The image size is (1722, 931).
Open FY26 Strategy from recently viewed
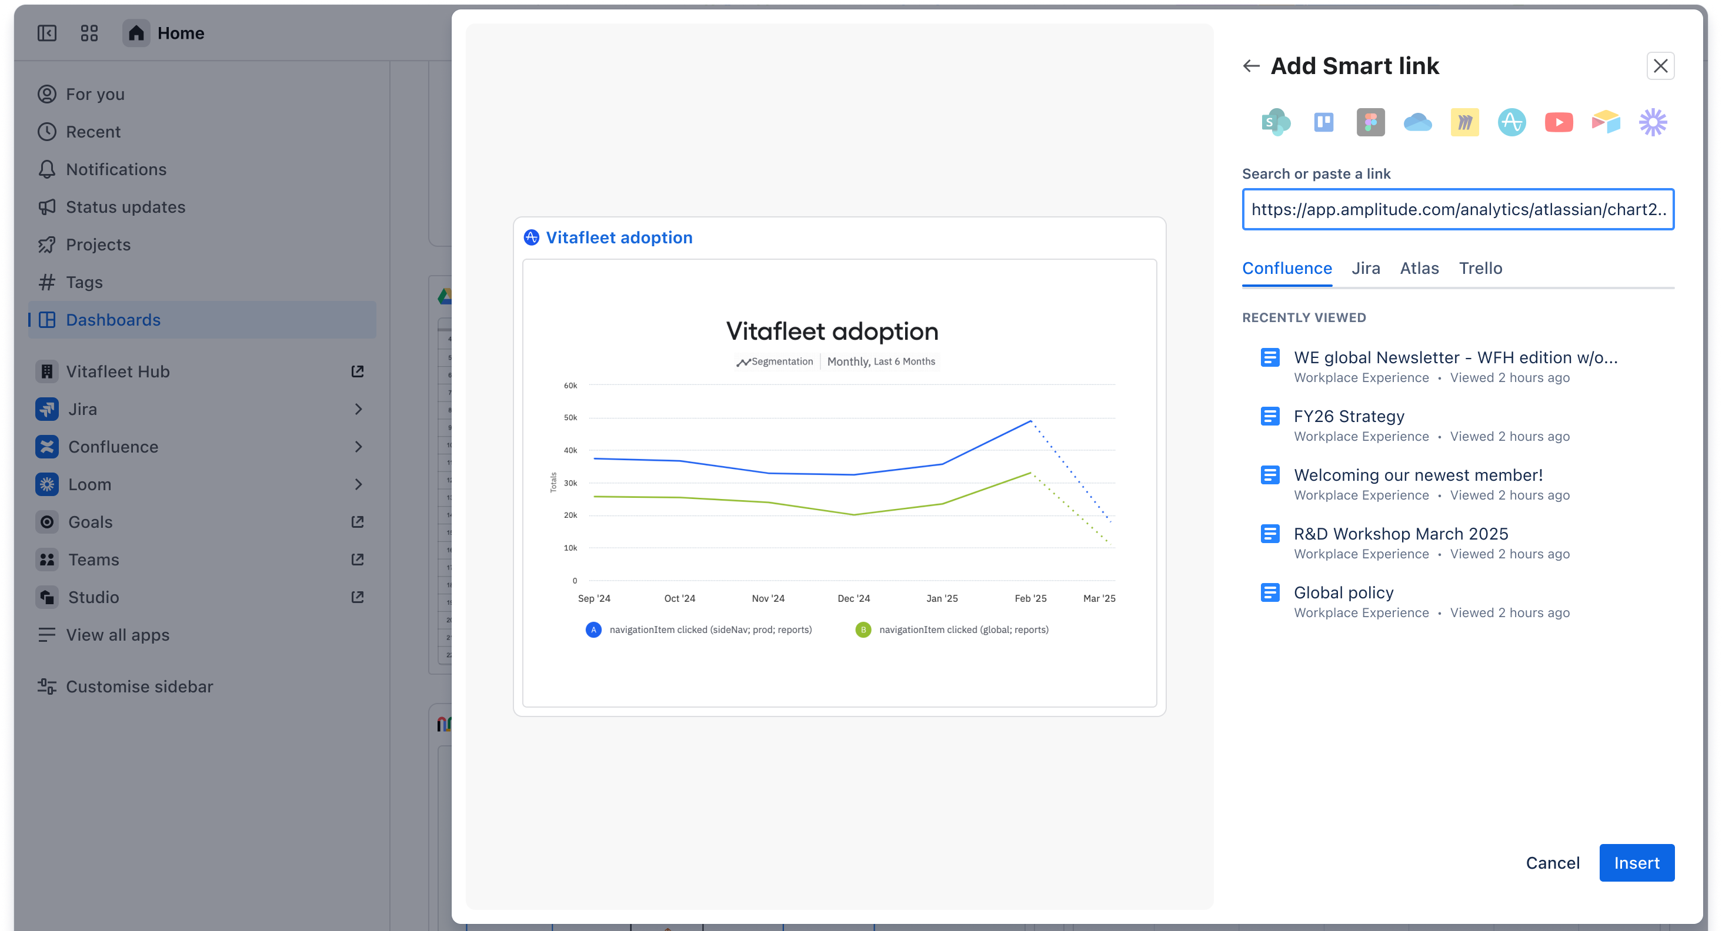click(1349, 416)
